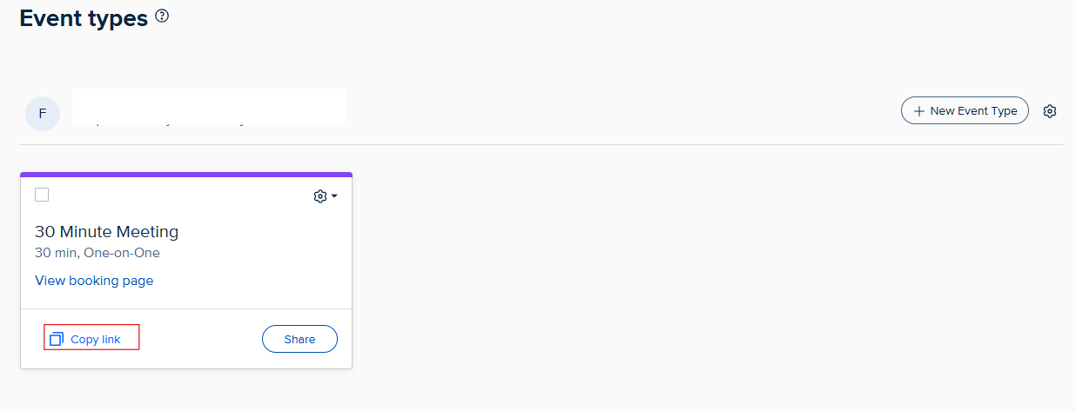Click the Share button
This screenshot has width=1076, height=411.
tap(299, 339)
